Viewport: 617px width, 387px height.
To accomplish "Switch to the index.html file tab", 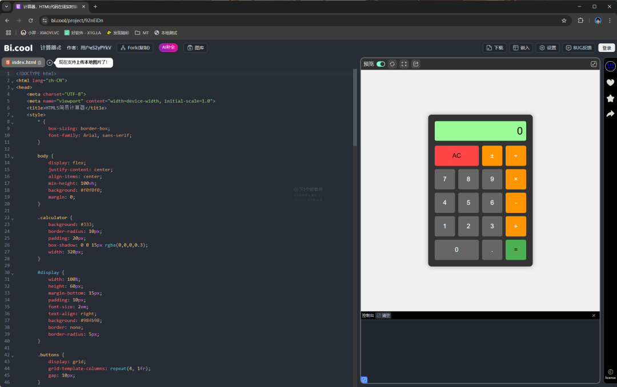I will click(x=23, y=62).
